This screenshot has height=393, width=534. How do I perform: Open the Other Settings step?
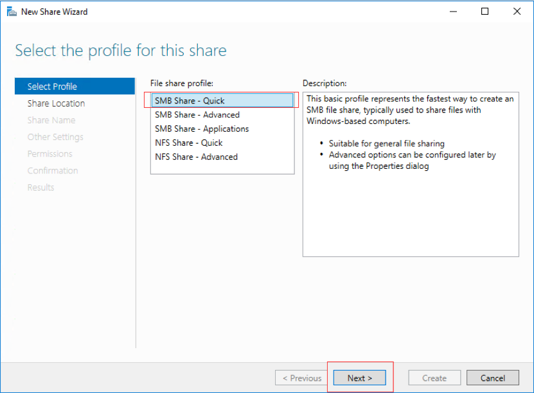pyautogui.click(x=55, y=137)
